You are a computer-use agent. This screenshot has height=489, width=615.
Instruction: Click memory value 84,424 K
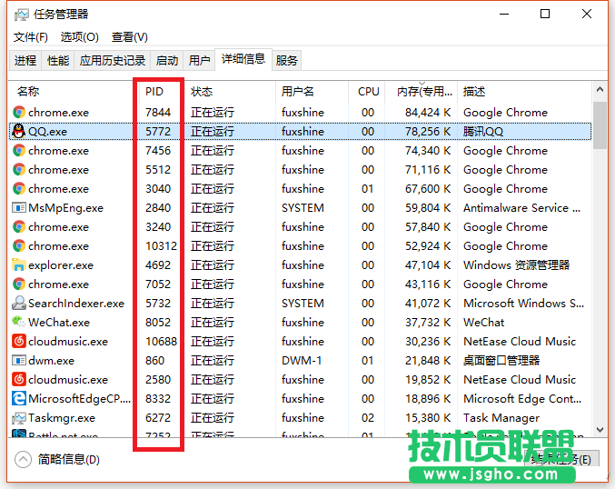point(428,112)
